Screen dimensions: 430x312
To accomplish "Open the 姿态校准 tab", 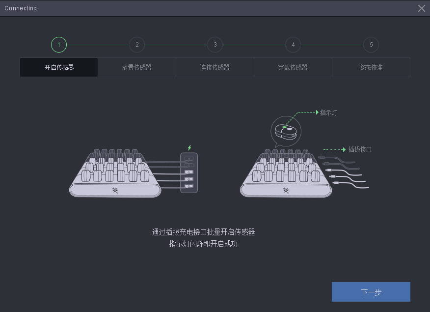I will pos(371,67).
